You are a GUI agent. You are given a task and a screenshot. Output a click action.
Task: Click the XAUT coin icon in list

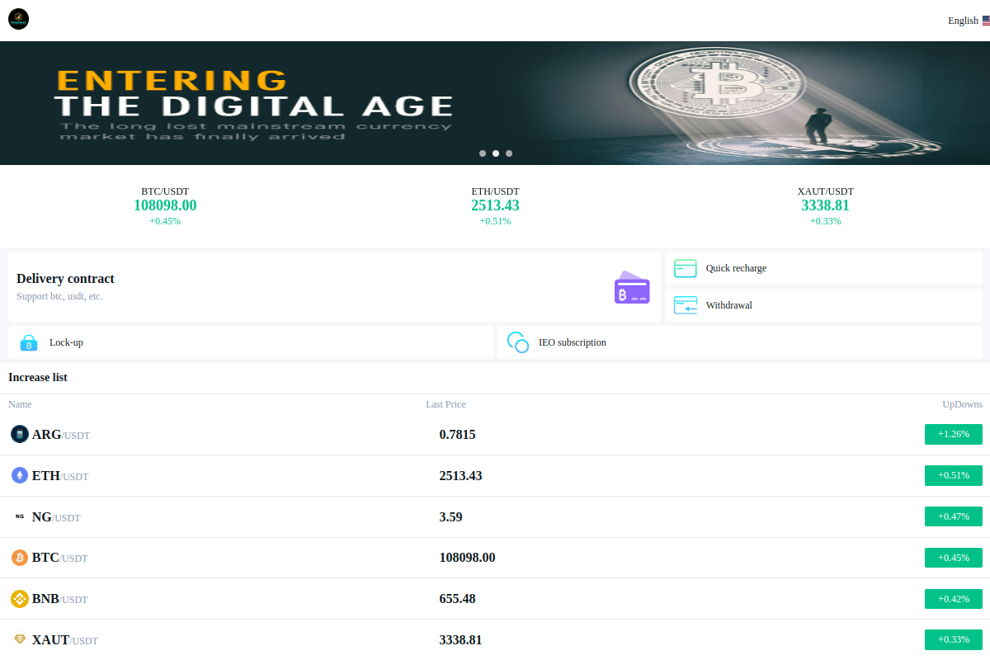[20, 639]
